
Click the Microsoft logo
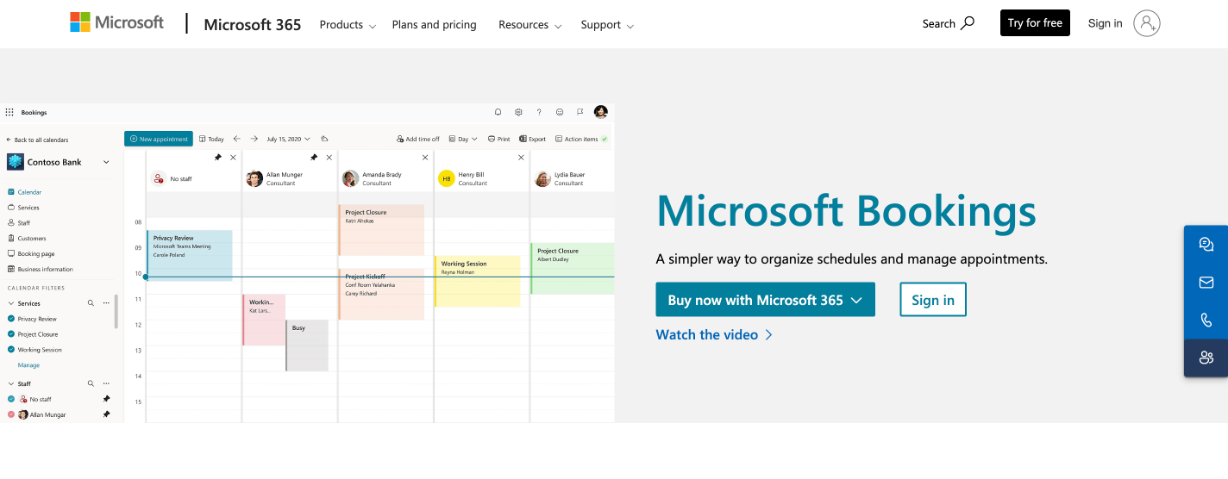116,22
